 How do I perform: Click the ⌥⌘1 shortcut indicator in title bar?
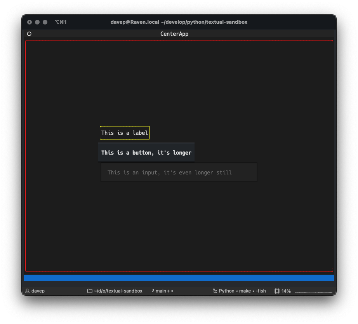61,22
